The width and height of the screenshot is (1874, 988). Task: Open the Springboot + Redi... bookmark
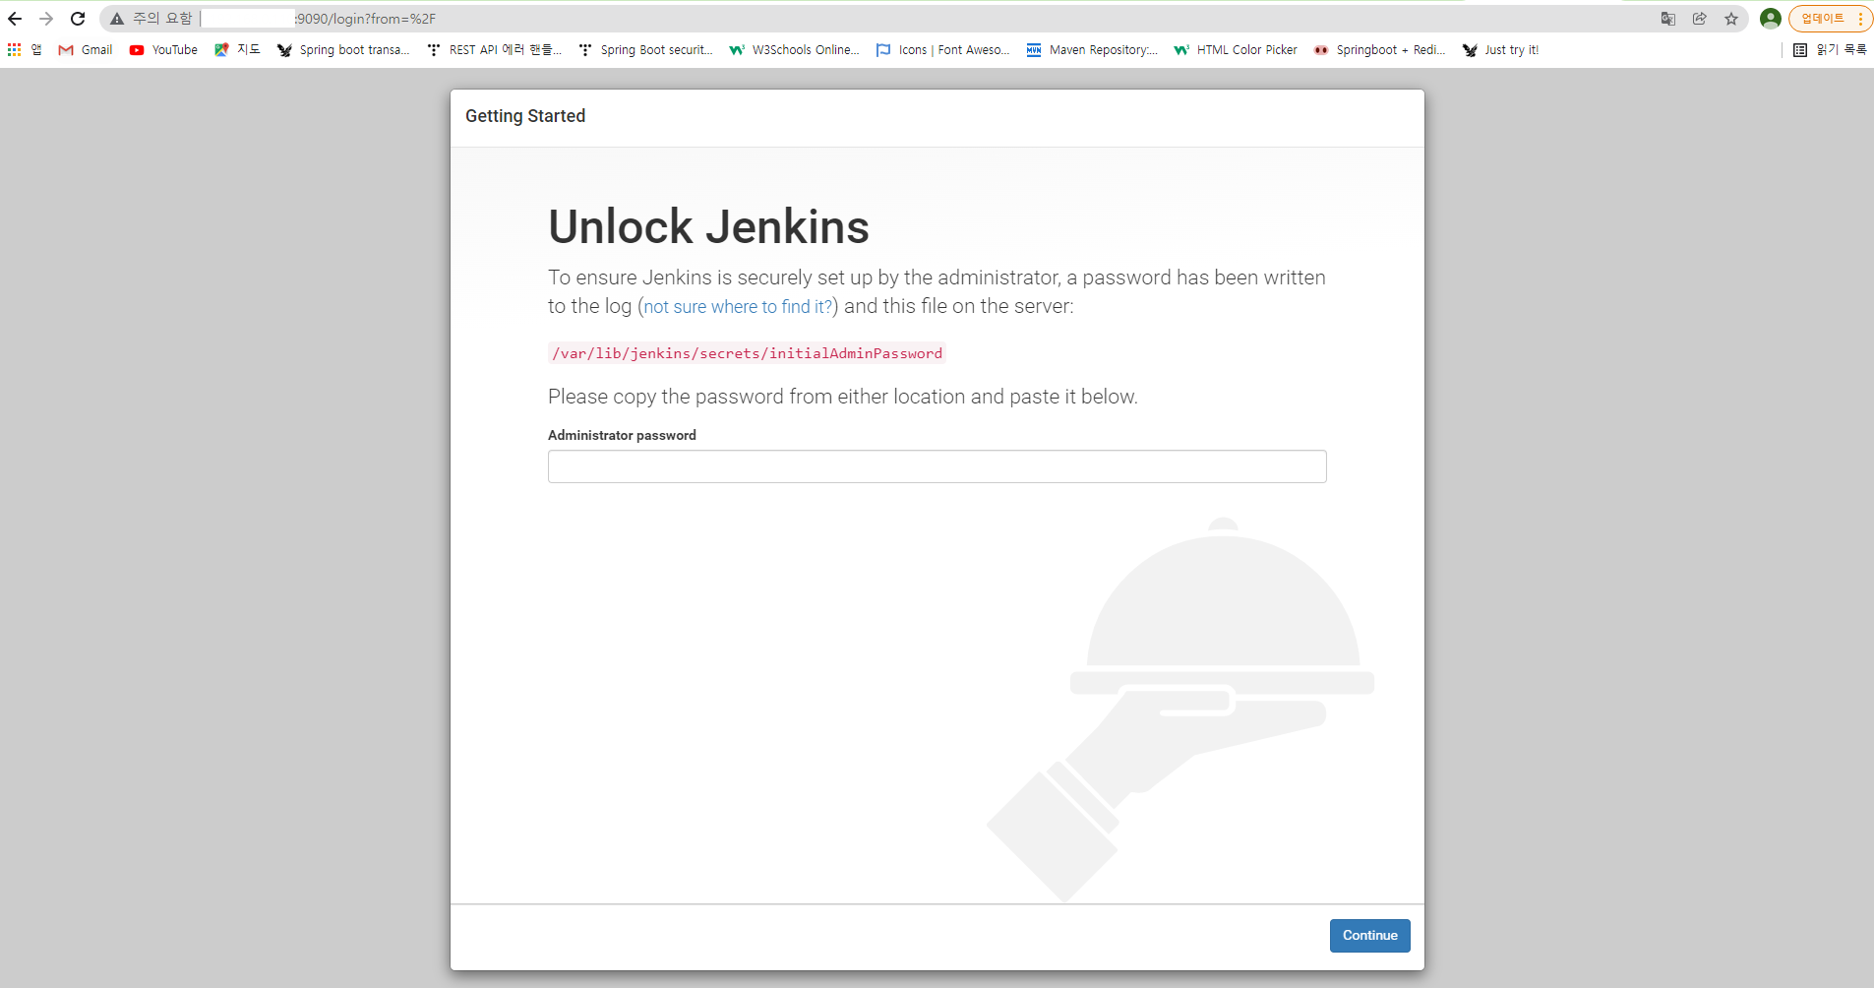[x=1379, y=50]
